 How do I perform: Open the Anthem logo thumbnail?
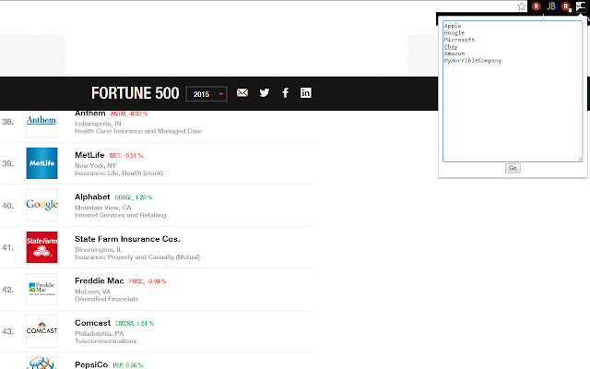41,123
